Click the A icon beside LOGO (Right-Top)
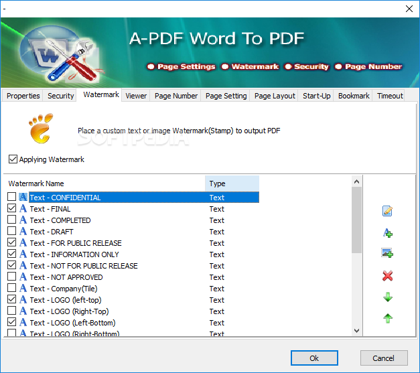The height and width of the screenshot is (373, 420). point(23,311)
